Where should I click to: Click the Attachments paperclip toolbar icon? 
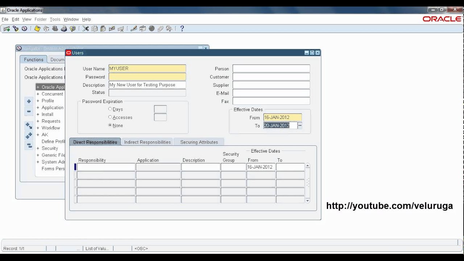pos(161,29)
